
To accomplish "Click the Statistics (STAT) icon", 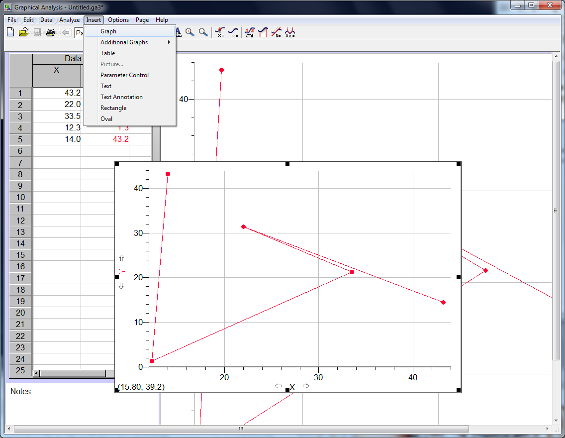I will pyautogui.click(x=249, y=32).
